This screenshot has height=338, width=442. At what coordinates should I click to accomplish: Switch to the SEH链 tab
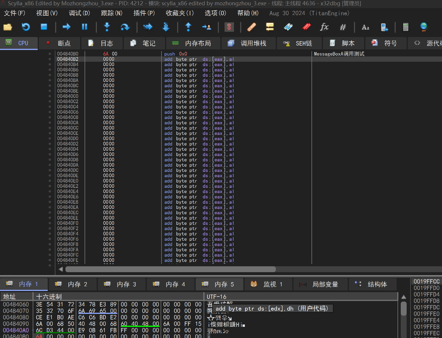click(x=299, y=43)
